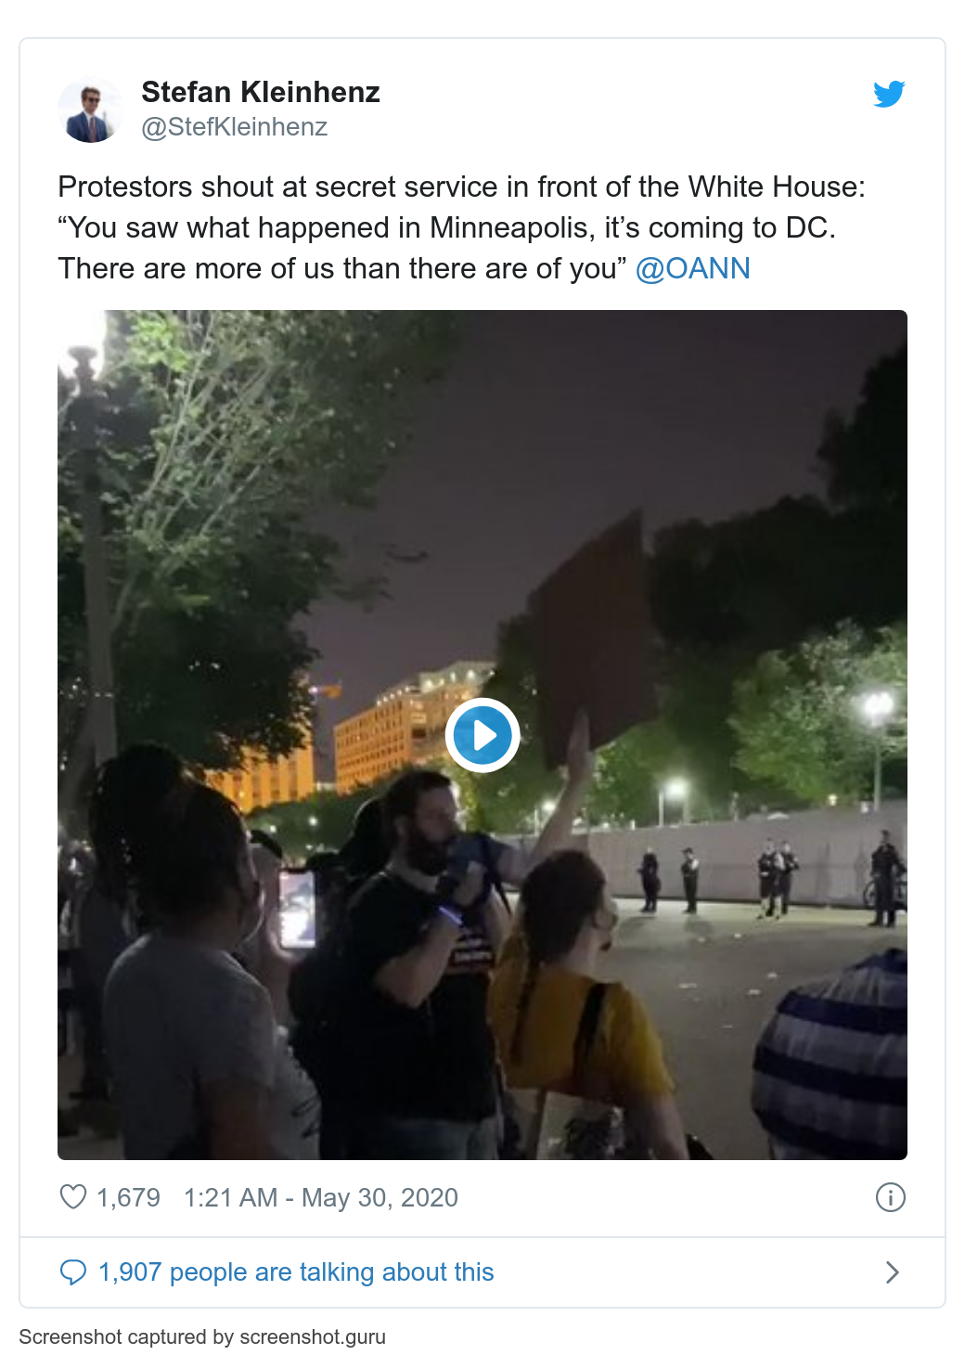
Task: Expand conversation with the right chevron arrow
Action: point(893,1272)
